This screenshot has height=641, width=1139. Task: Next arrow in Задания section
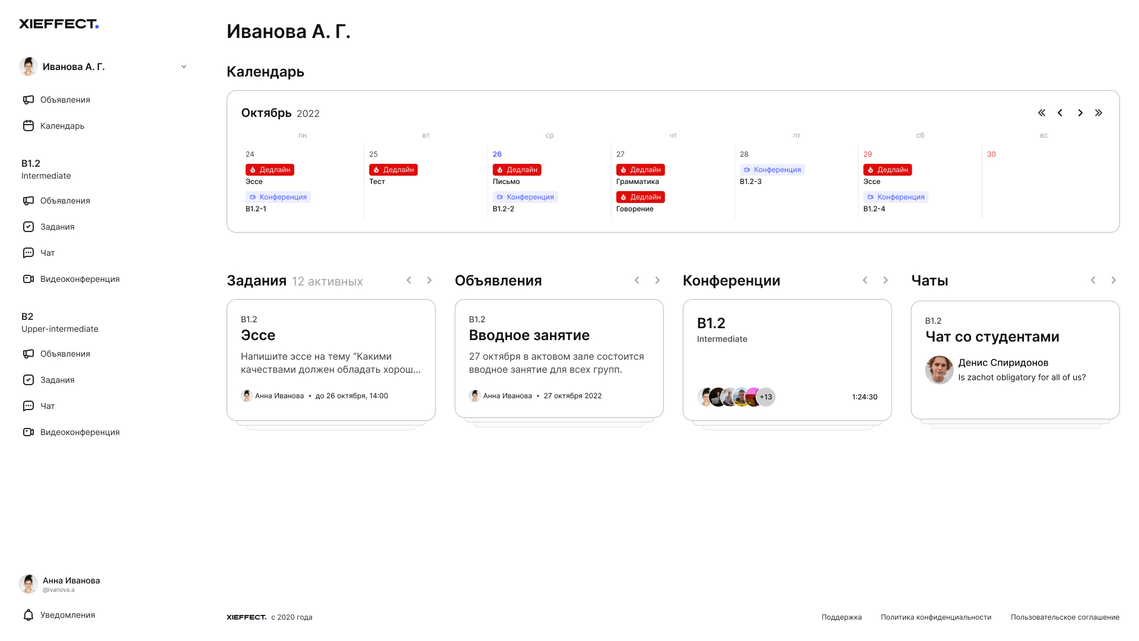[429, 280]
